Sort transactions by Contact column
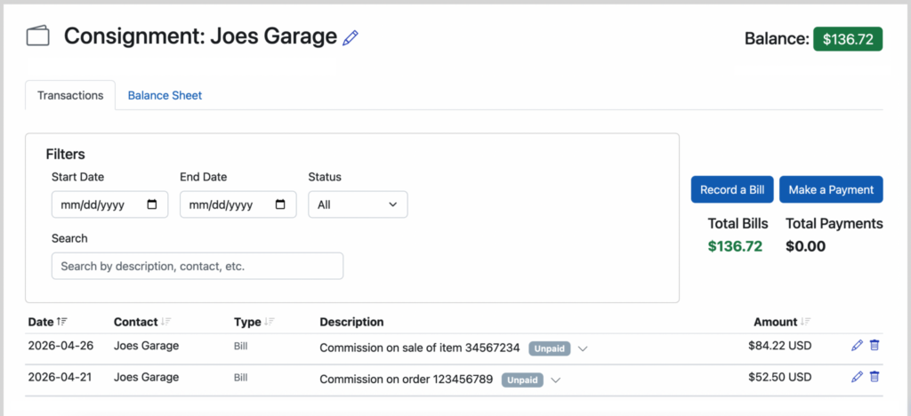This screenshot has width=911, height=416. coord(166,322)
